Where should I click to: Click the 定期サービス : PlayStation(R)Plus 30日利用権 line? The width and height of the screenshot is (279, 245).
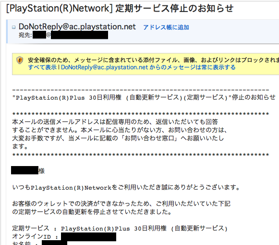point(120,229)
